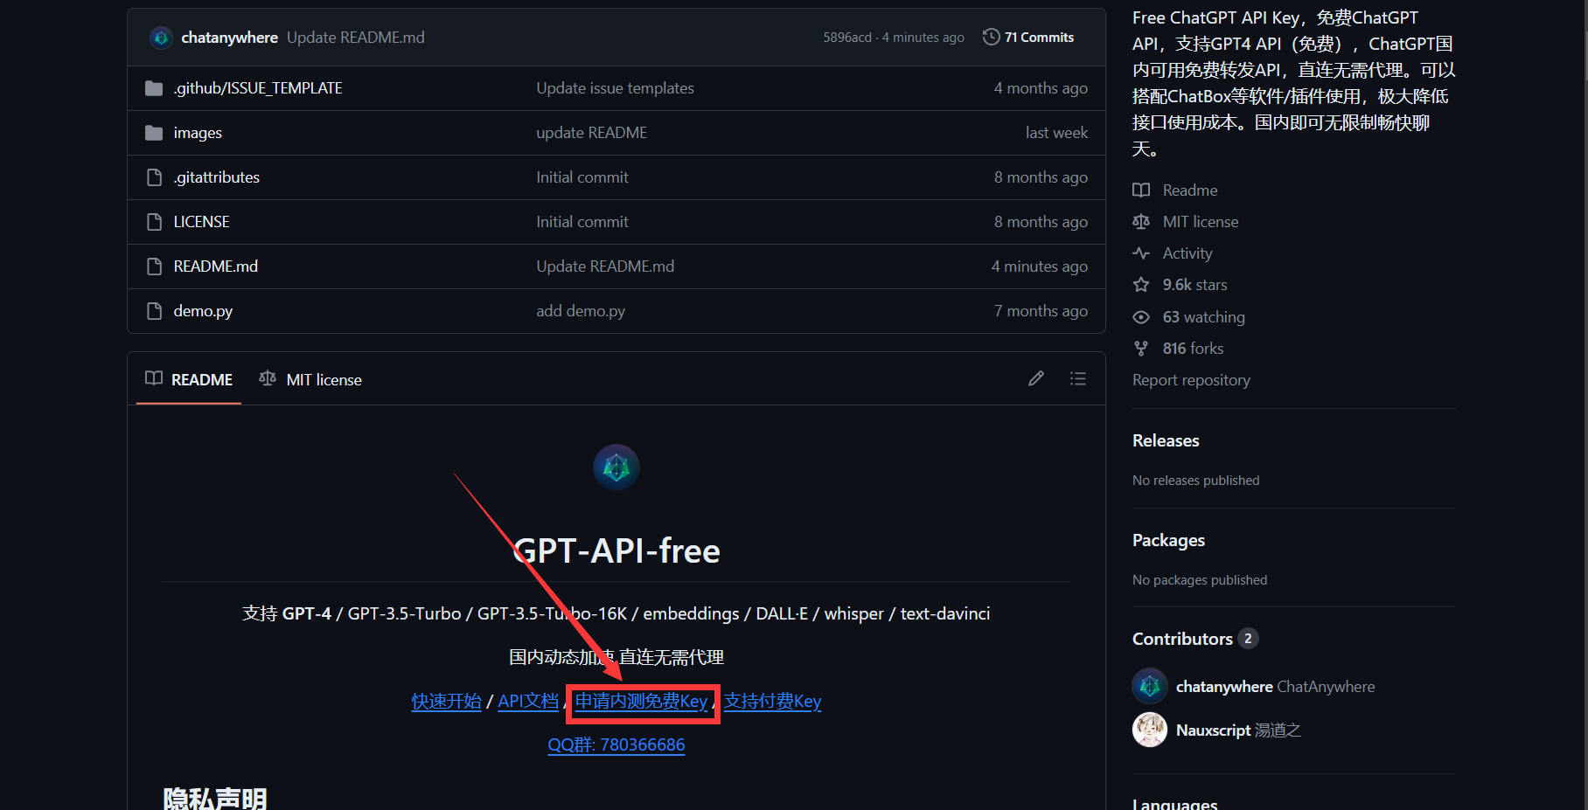
Task: Open the Packages heading
Action: coord(1168,541)
